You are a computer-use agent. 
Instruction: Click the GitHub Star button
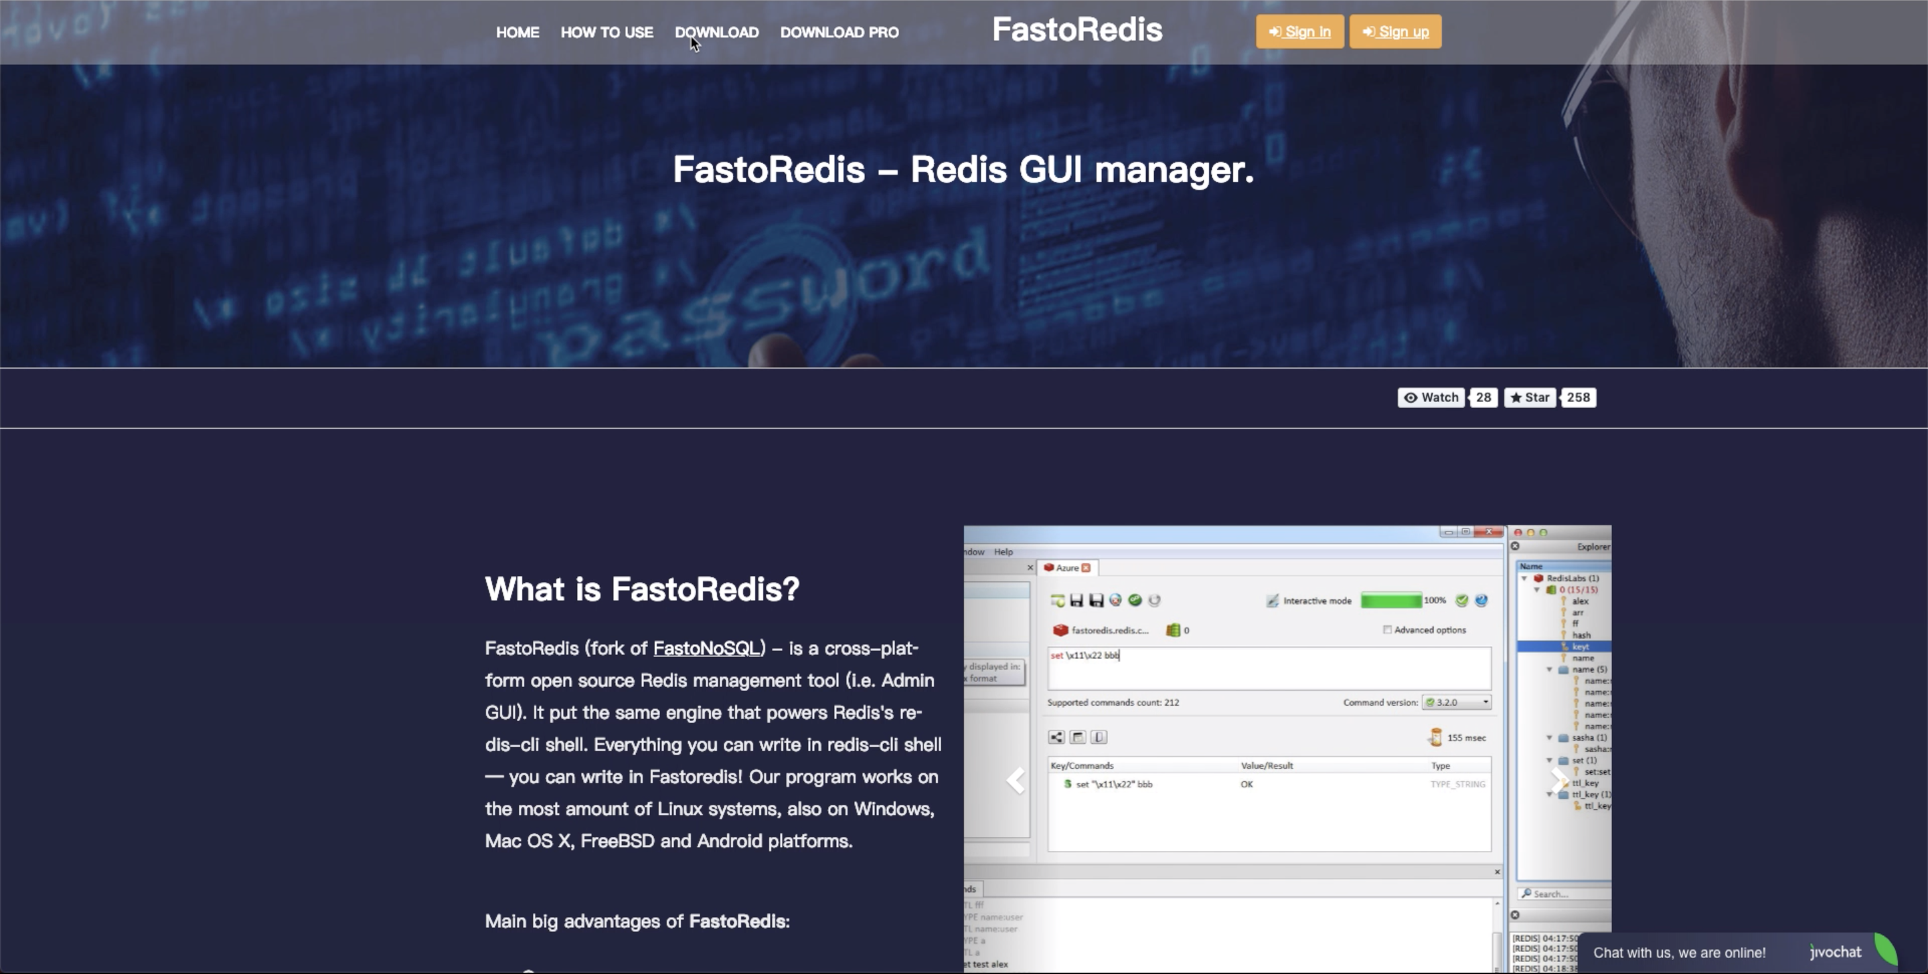click(1530, 397)
